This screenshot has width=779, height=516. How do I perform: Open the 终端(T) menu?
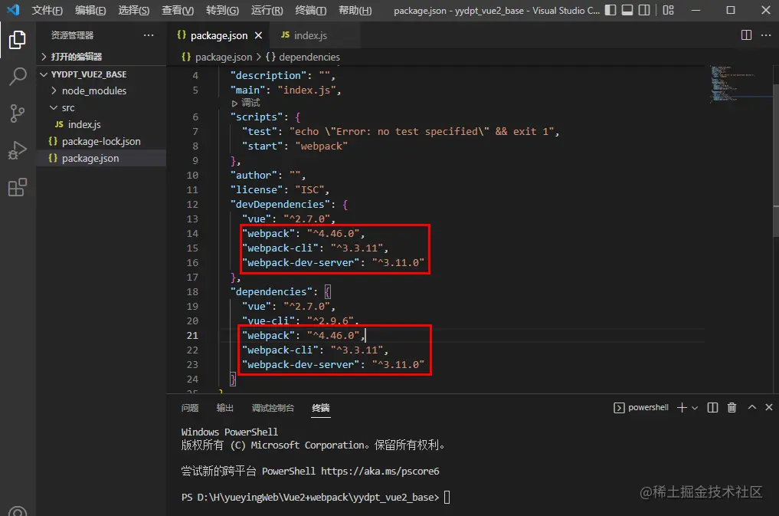(310, 10)
